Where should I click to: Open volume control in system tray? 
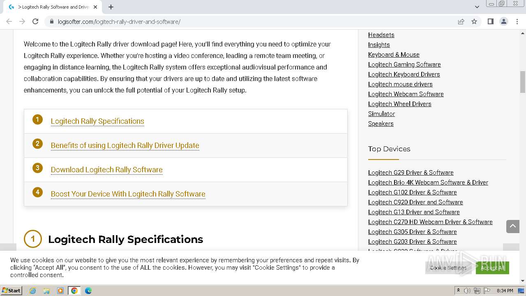point(467,291)
